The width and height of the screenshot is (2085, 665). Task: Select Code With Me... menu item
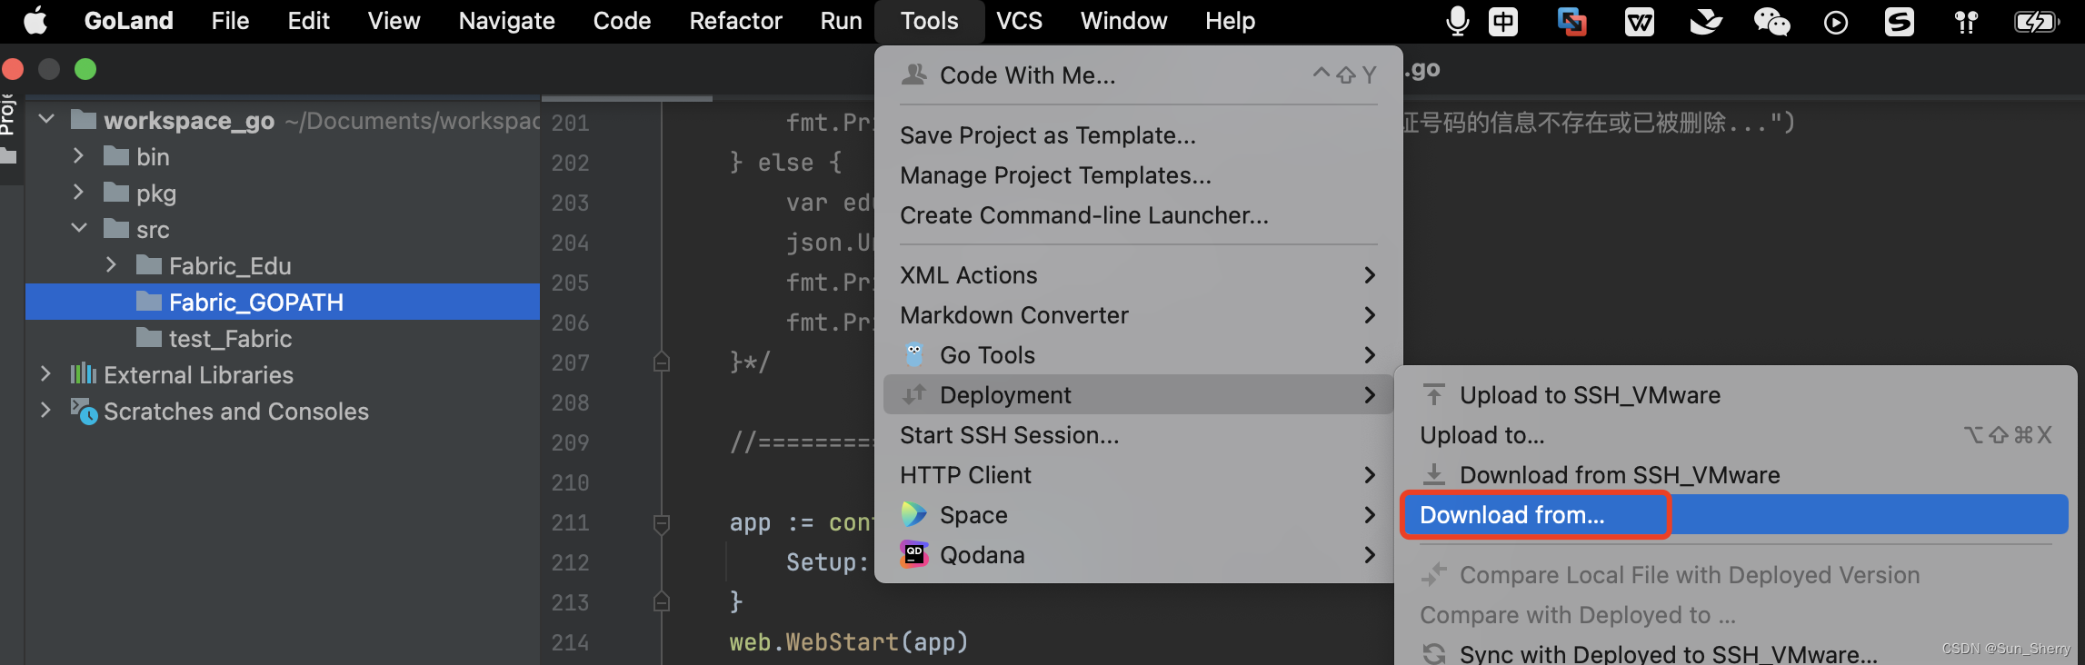pos(1138,74)
